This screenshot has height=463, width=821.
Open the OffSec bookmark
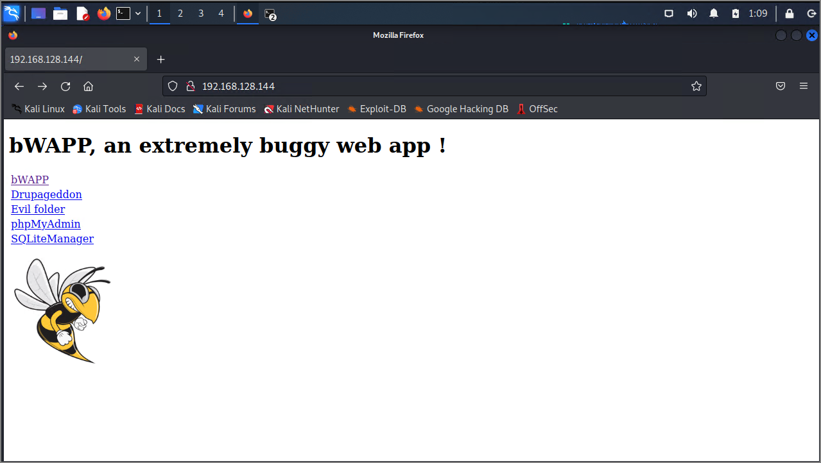point(537,109)
